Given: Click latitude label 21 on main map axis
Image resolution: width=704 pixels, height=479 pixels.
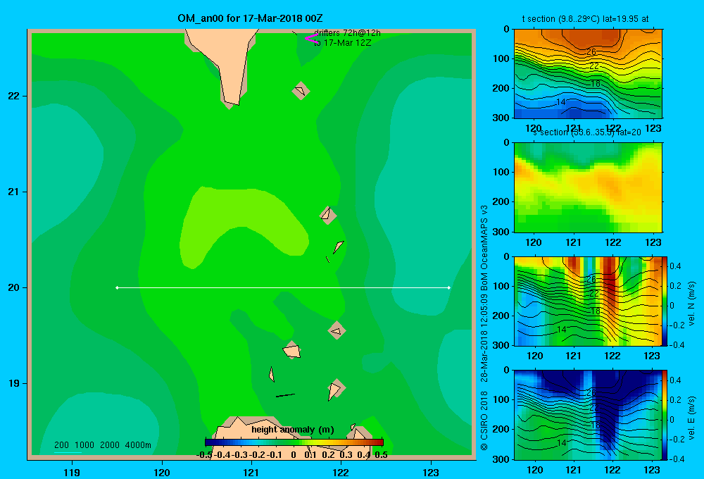Looking at the screenshot, I should (x=13, y=192).
